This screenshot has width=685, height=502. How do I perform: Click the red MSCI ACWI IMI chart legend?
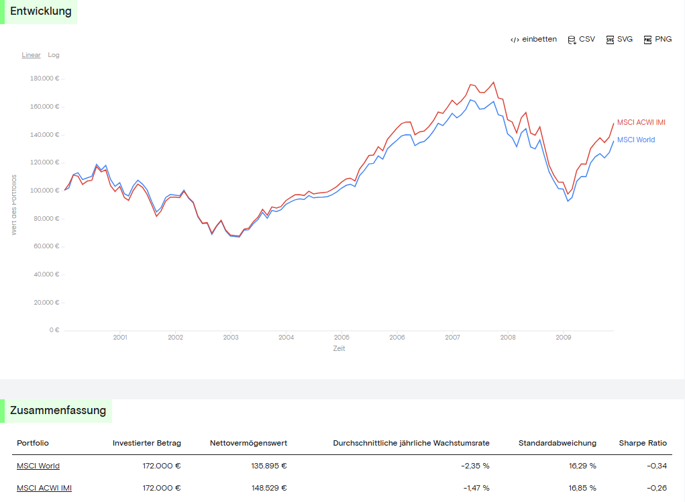(x=641, y=122)
